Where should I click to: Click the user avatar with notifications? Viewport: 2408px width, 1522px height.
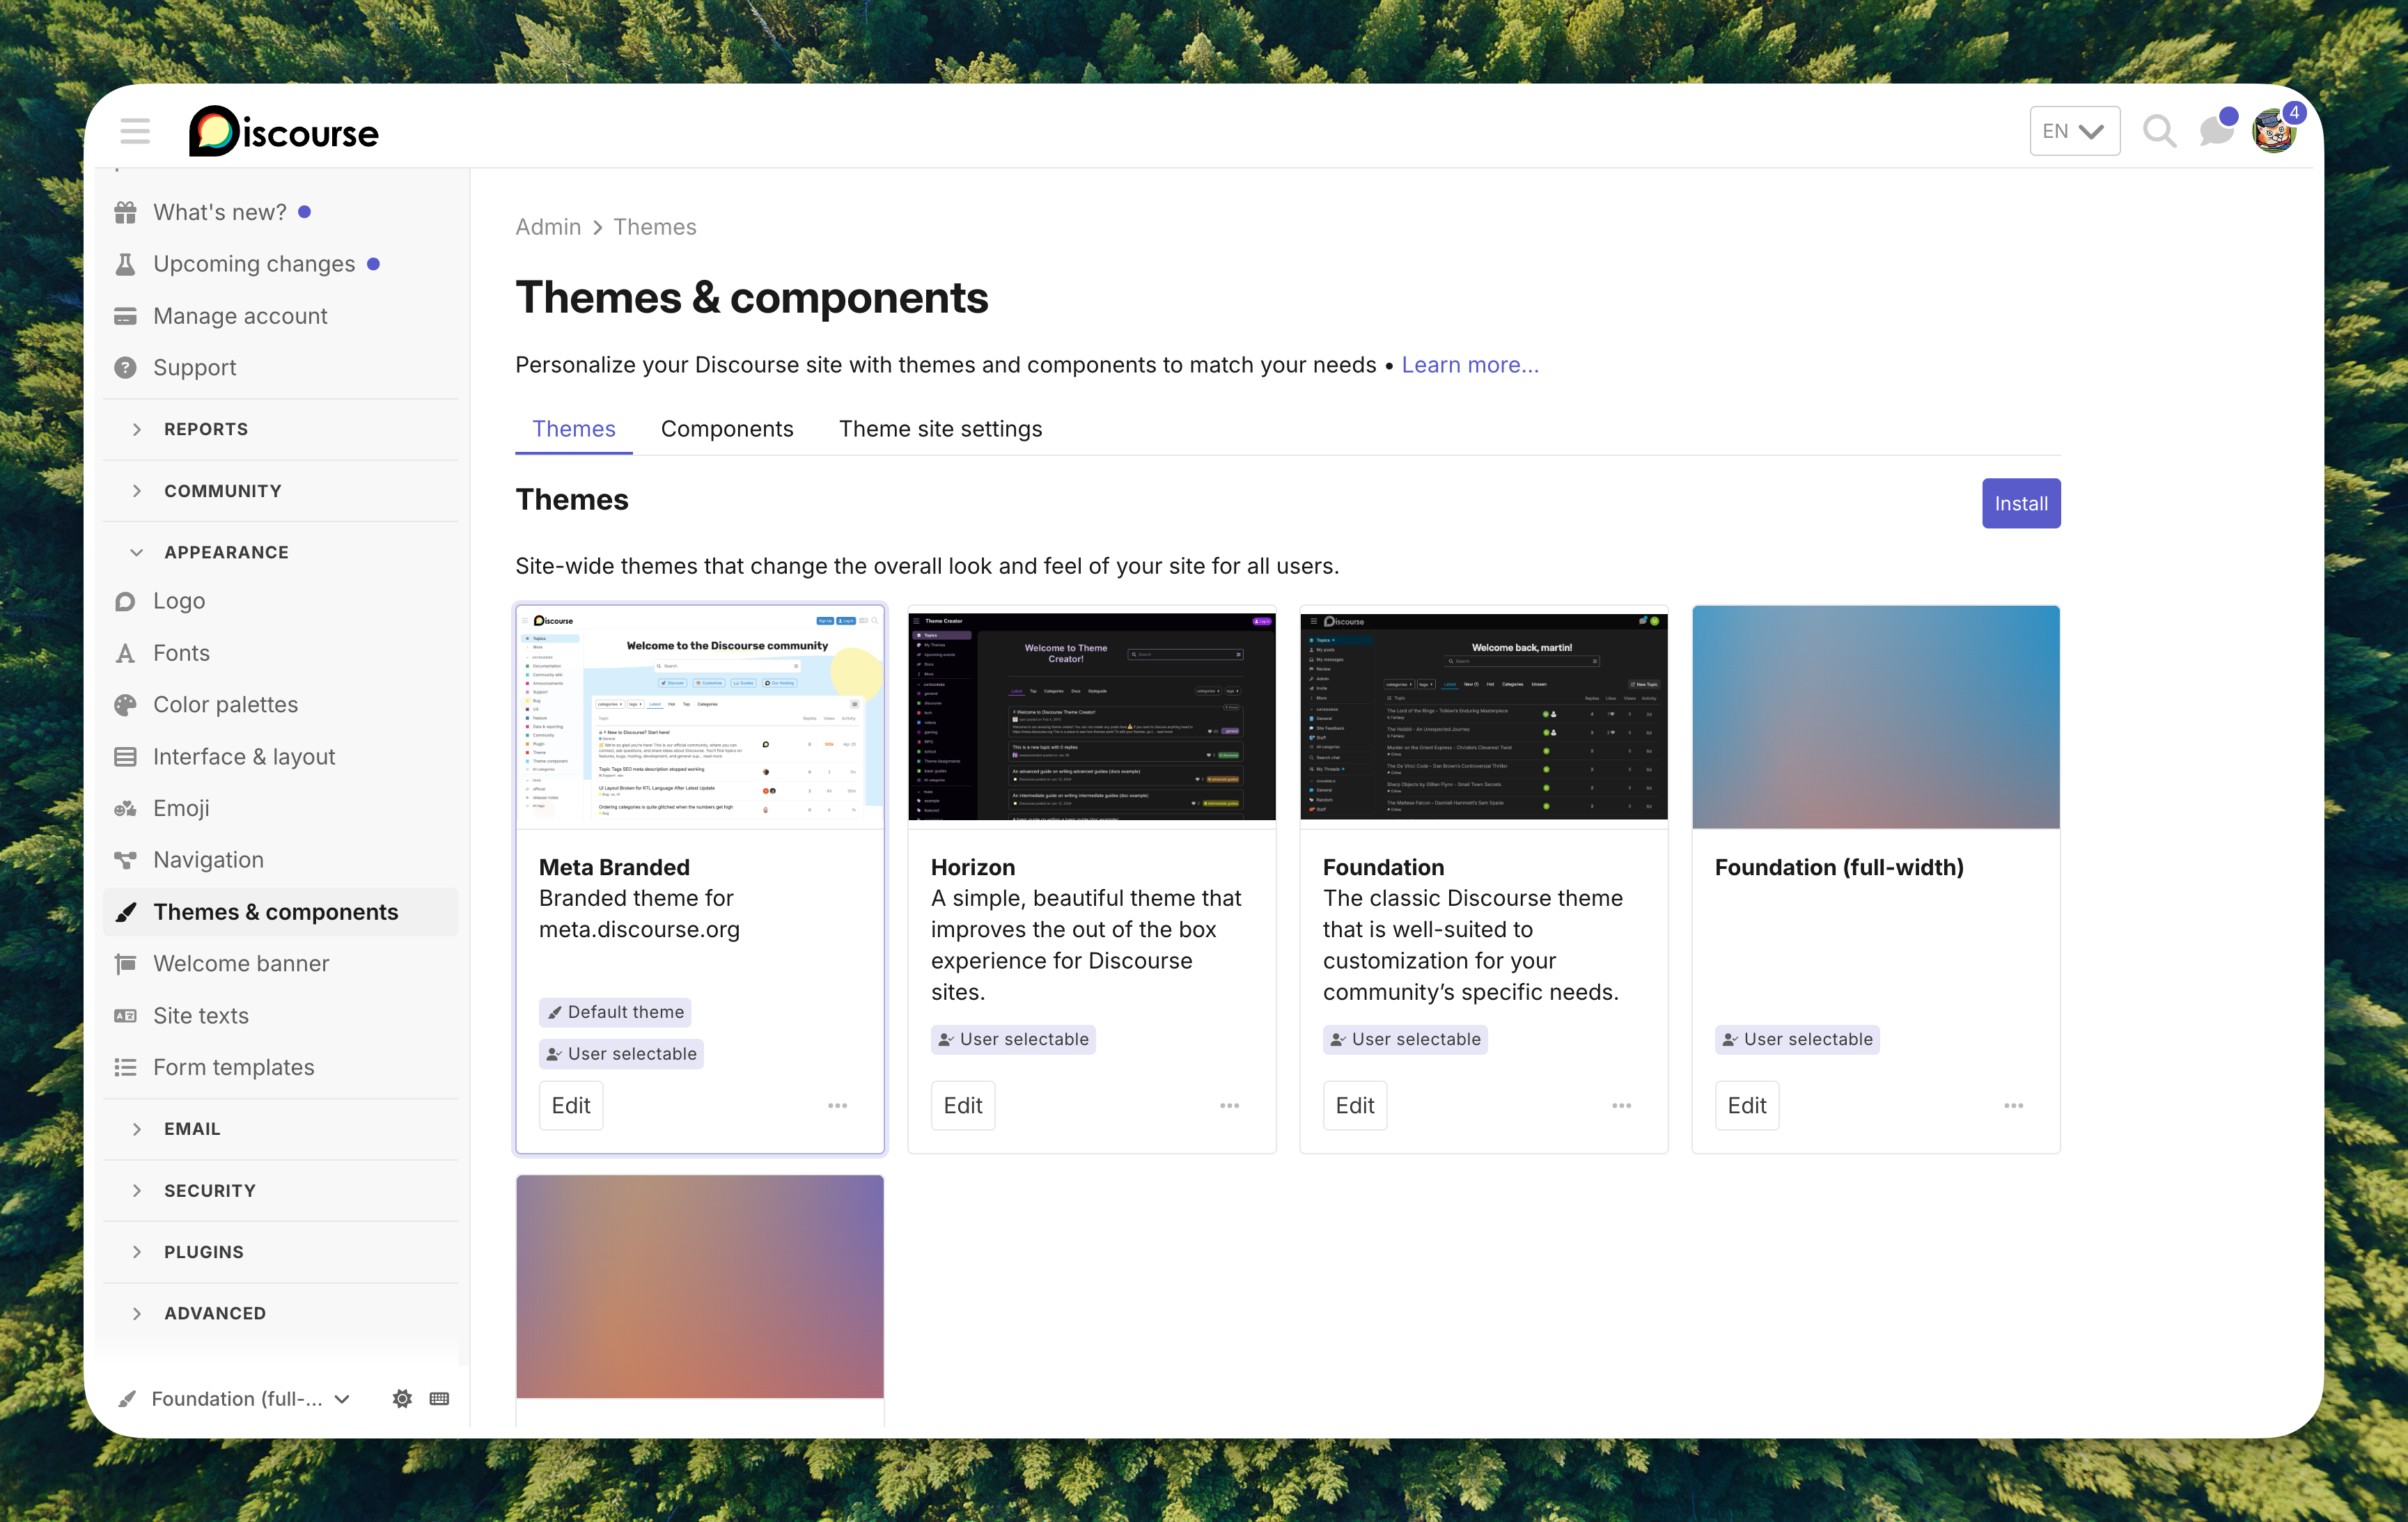click(2274, 131)
